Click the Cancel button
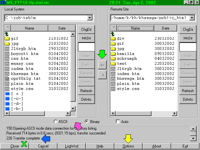 pos(43,146)
